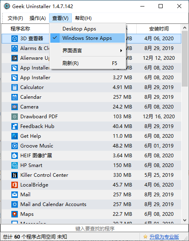Image resolution: width=189 pixels, height=241 pixels.
Task: Click the Groove Music icon
Action: pyautogui.click(x=15, y=146)
